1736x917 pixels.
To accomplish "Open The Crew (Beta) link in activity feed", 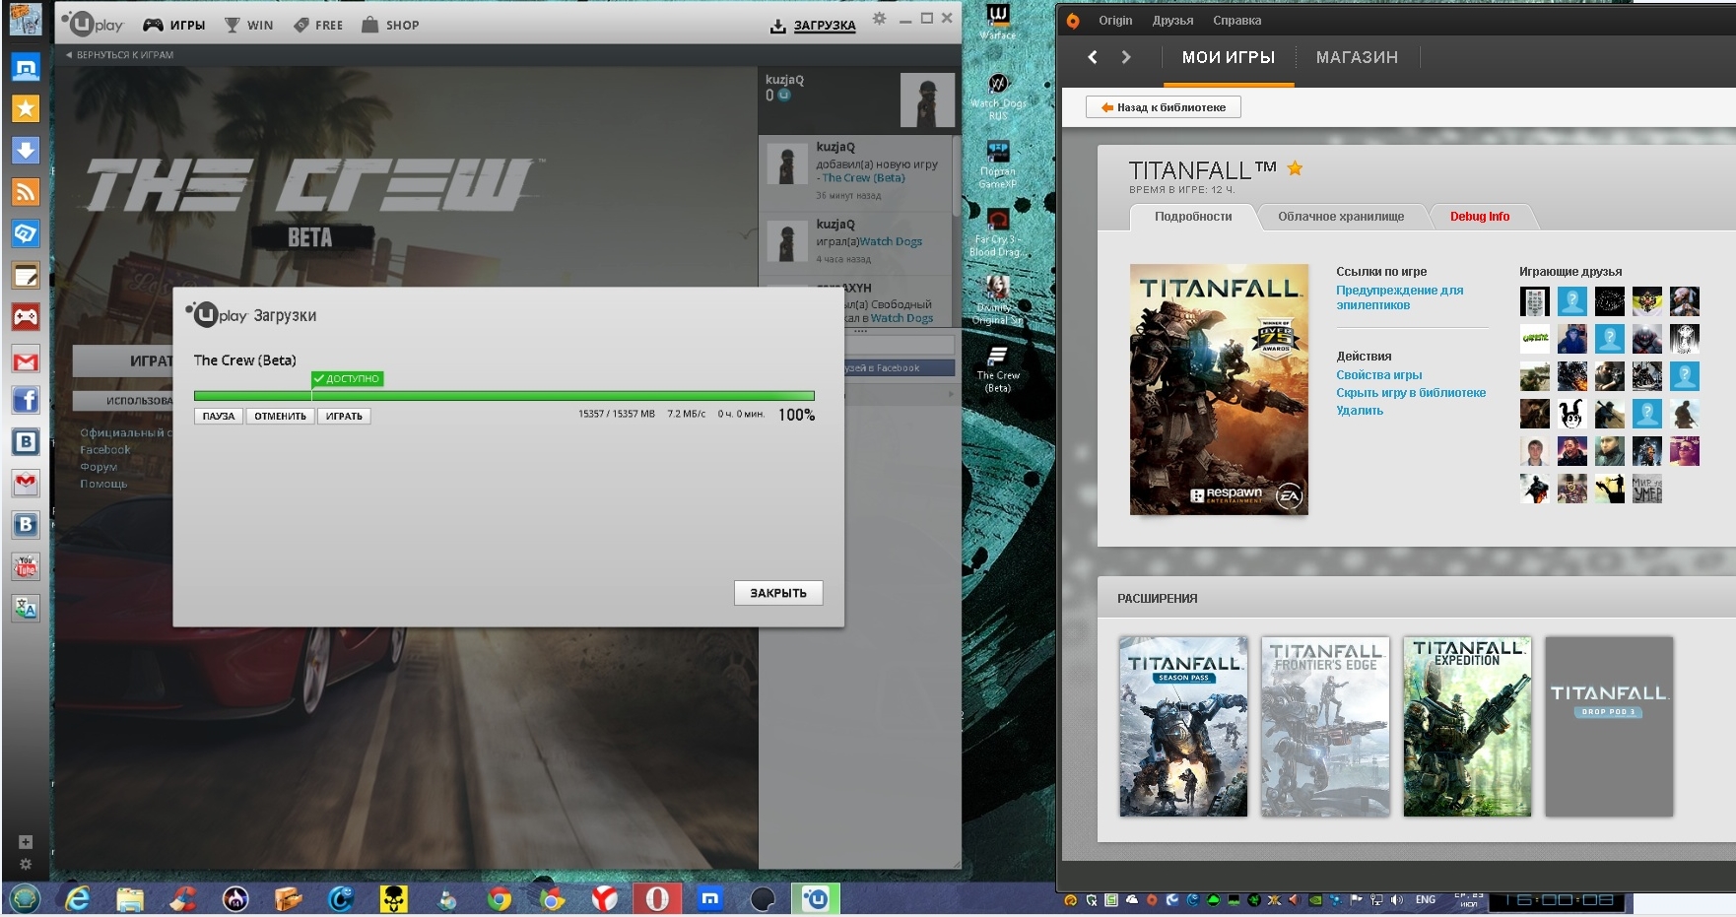I will point(864,178).
